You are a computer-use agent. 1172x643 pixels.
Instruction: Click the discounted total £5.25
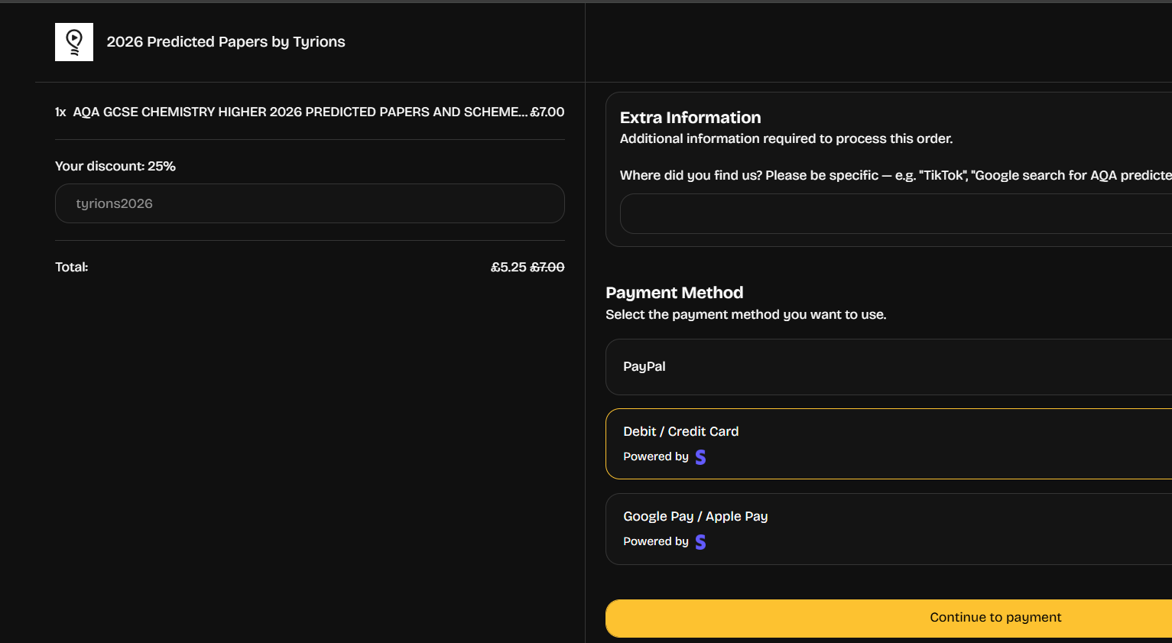click(508, 267)
